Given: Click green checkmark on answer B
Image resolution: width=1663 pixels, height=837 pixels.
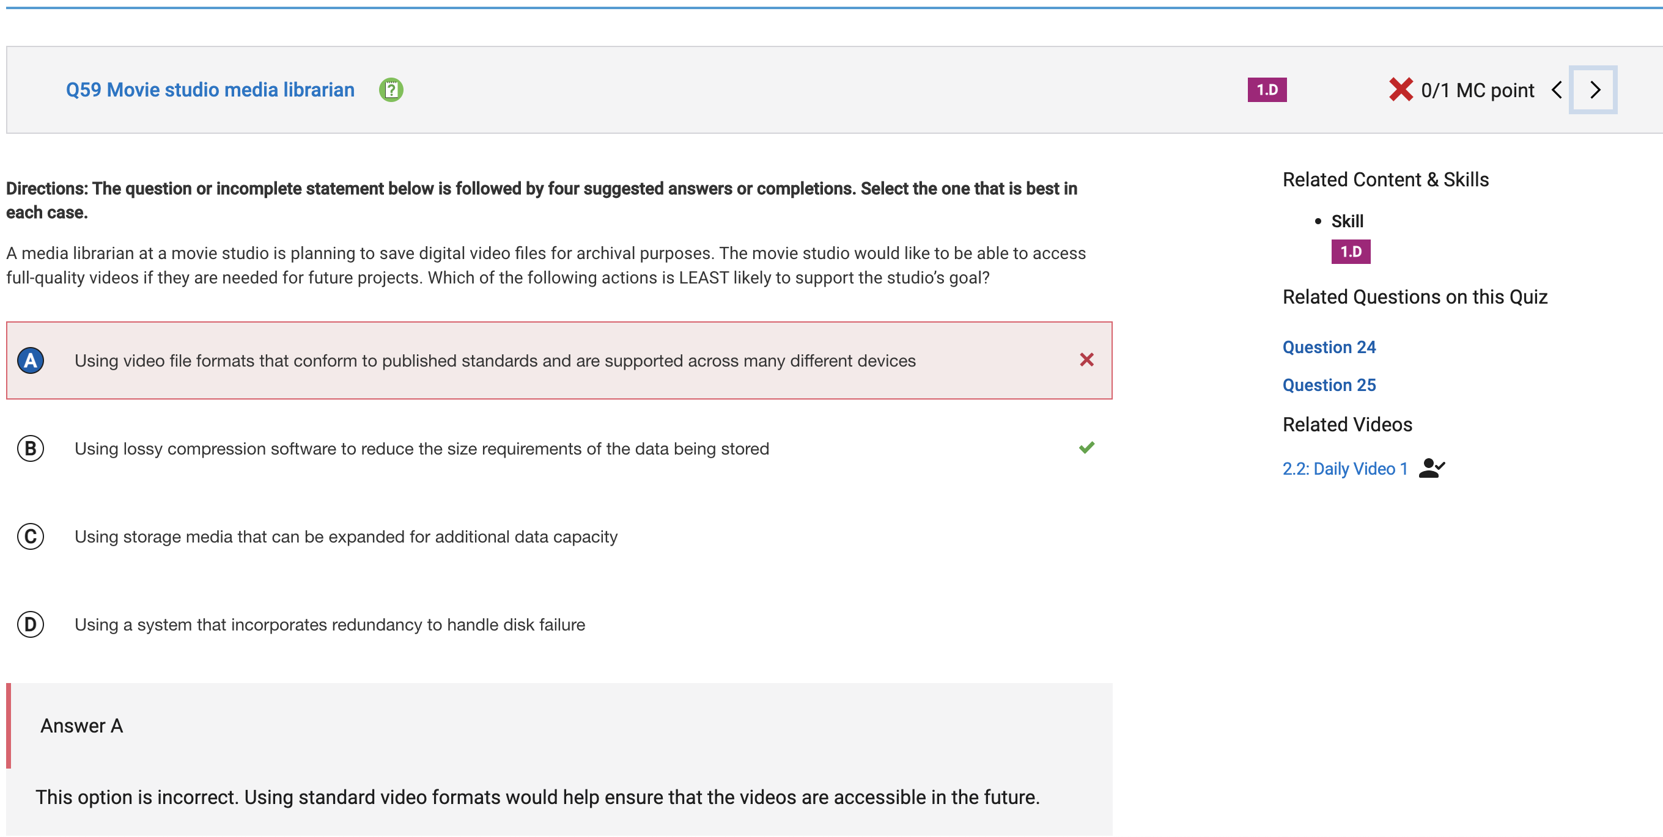Looking at the screenshot, I should click(1086, 448).
